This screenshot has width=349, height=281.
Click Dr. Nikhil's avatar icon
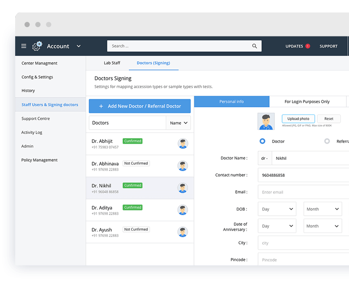182,188
